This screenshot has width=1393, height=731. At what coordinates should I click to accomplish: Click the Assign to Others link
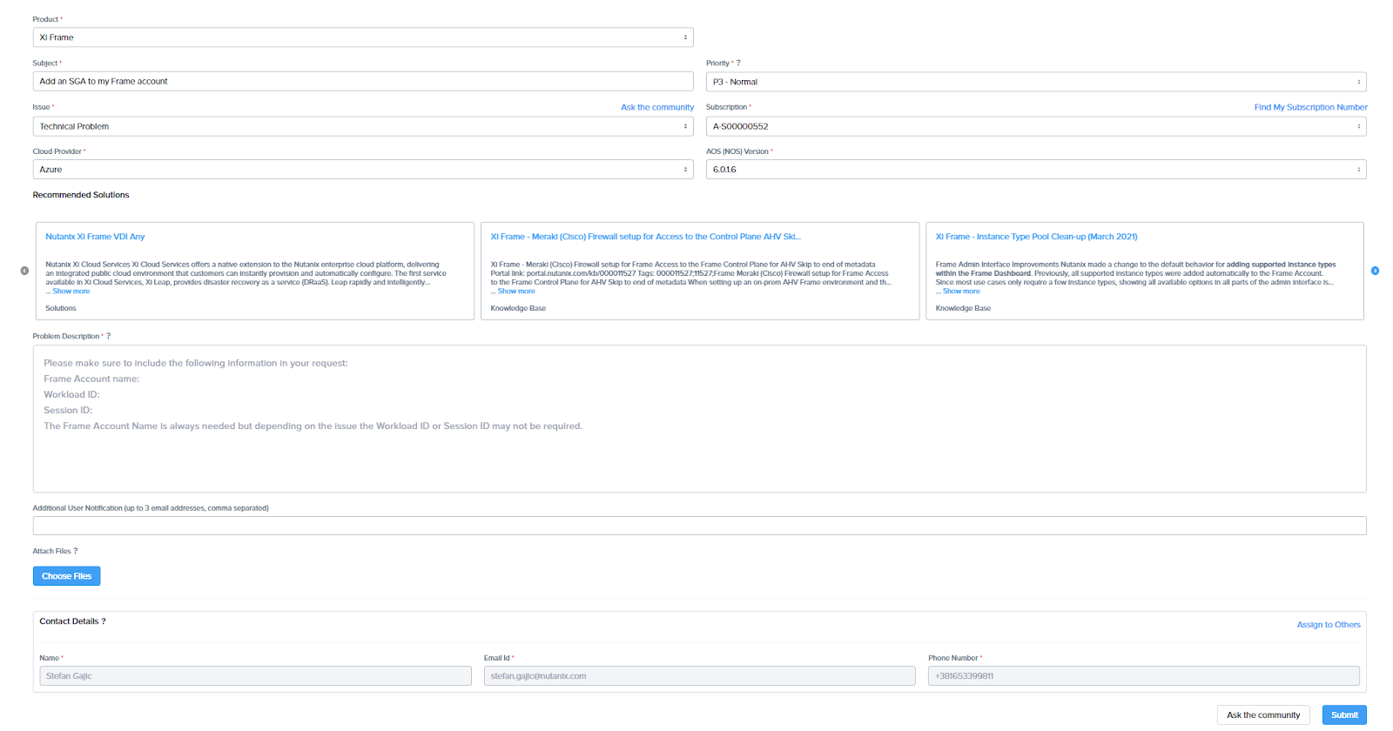click(1328, 625)
